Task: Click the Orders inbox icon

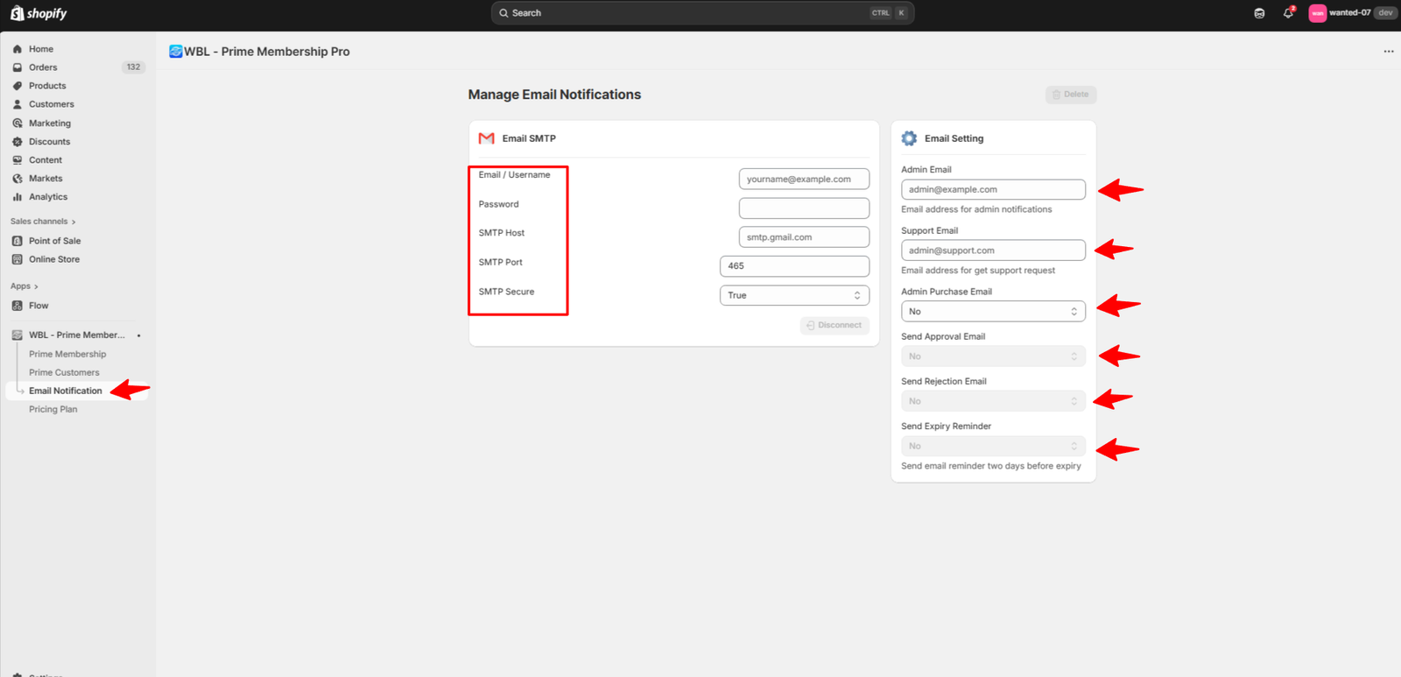Action: (x=17, y=67)
